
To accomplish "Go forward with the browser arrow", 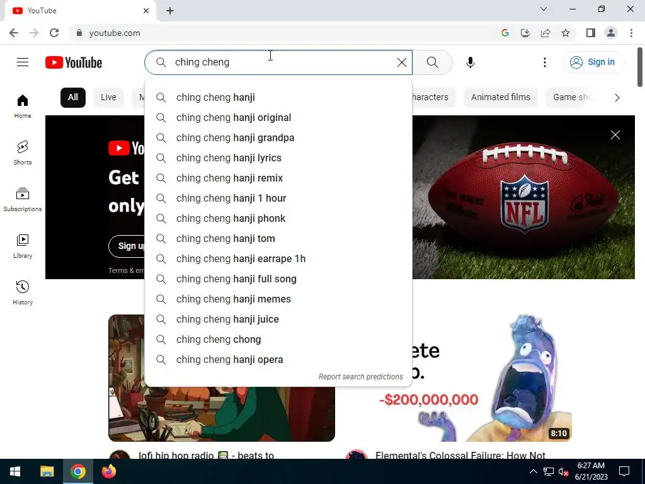I will (x=34, y=33).
